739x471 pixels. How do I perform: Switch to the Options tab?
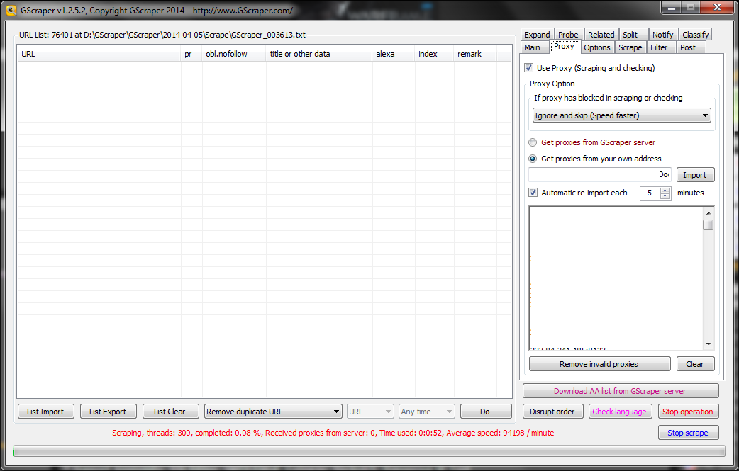(x=597, y=47)
